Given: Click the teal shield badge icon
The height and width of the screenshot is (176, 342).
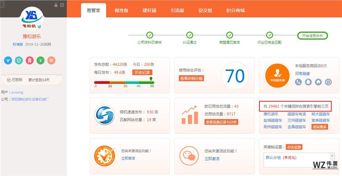Looking at the screenshot, I should pyautogui.click(x=19, y=60).
